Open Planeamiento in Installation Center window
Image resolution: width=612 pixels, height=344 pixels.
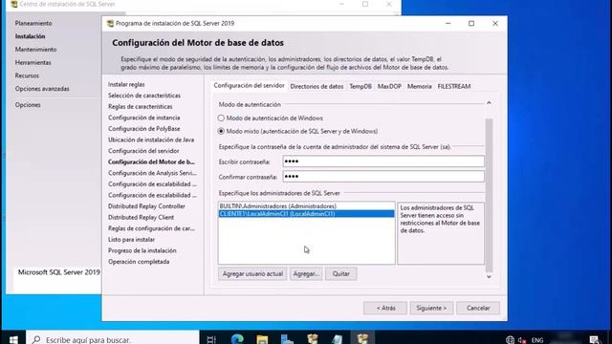tap(33, 23)
